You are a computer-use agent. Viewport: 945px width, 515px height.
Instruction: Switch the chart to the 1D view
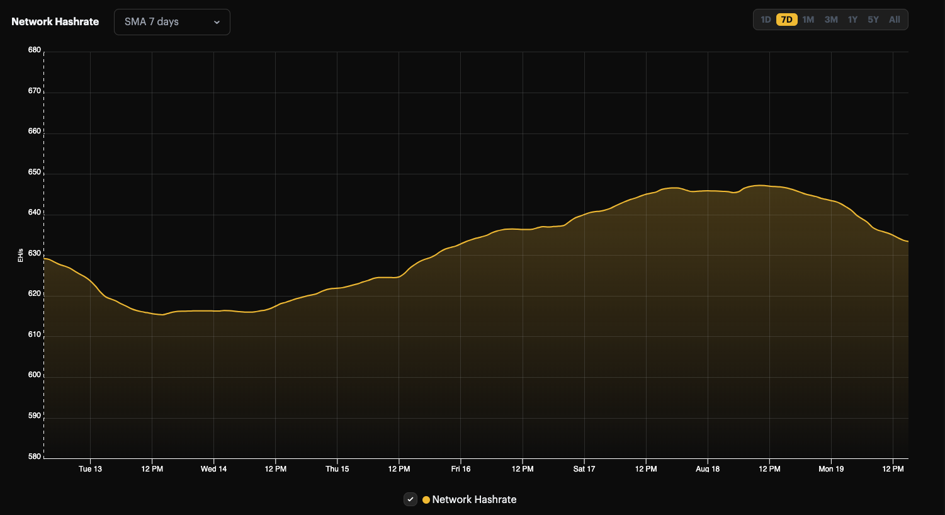coord(766,20)
